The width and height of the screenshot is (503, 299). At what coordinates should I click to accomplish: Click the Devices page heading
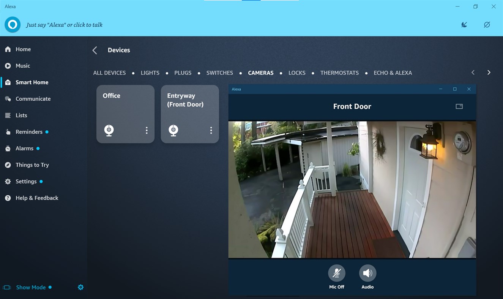(x=119, y=50)
